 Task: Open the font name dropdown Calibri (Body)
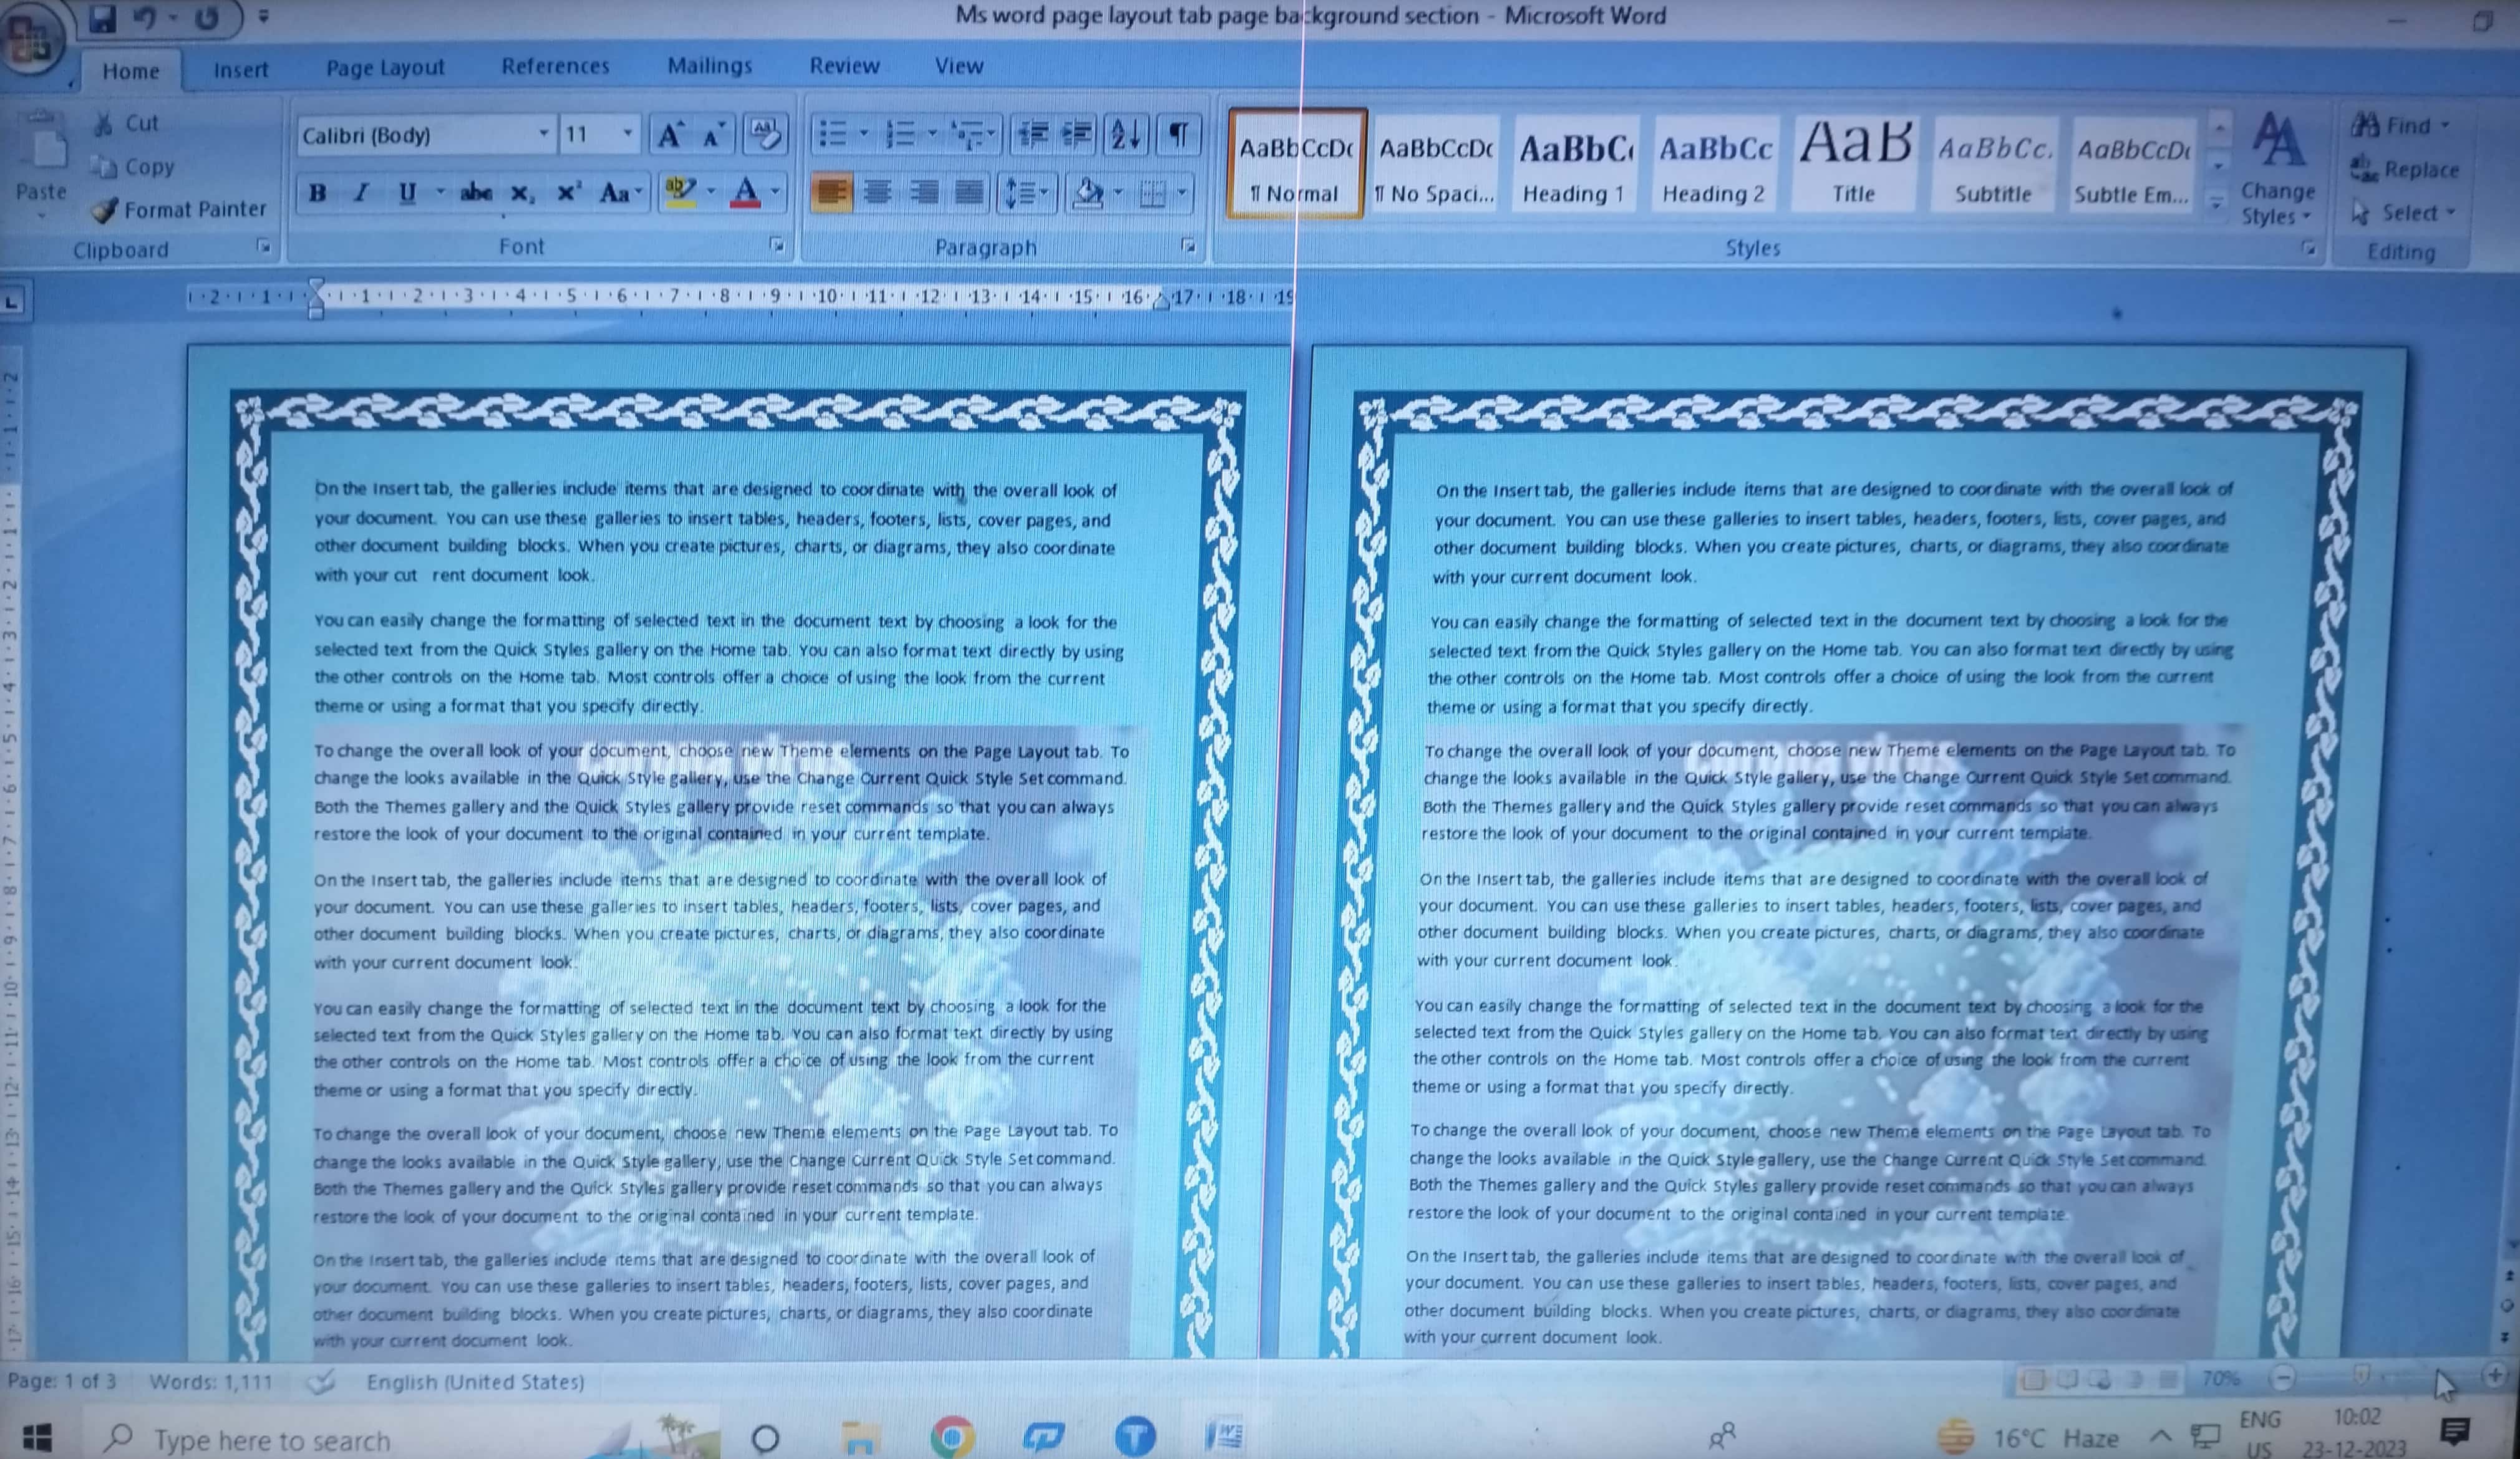click(543, 134)
